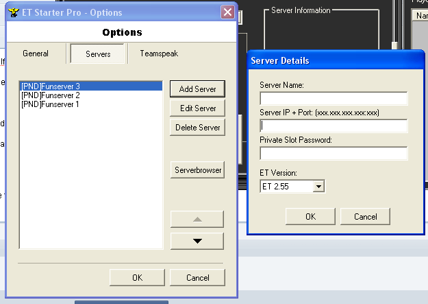Click the ET Starter Pro title bar icon

12,12
